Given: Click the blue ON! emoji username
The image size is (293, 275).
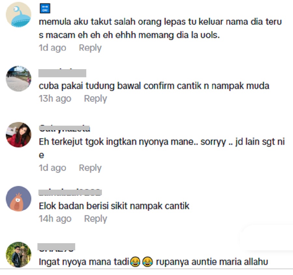Looking at the screenshot, I should 45,8.
